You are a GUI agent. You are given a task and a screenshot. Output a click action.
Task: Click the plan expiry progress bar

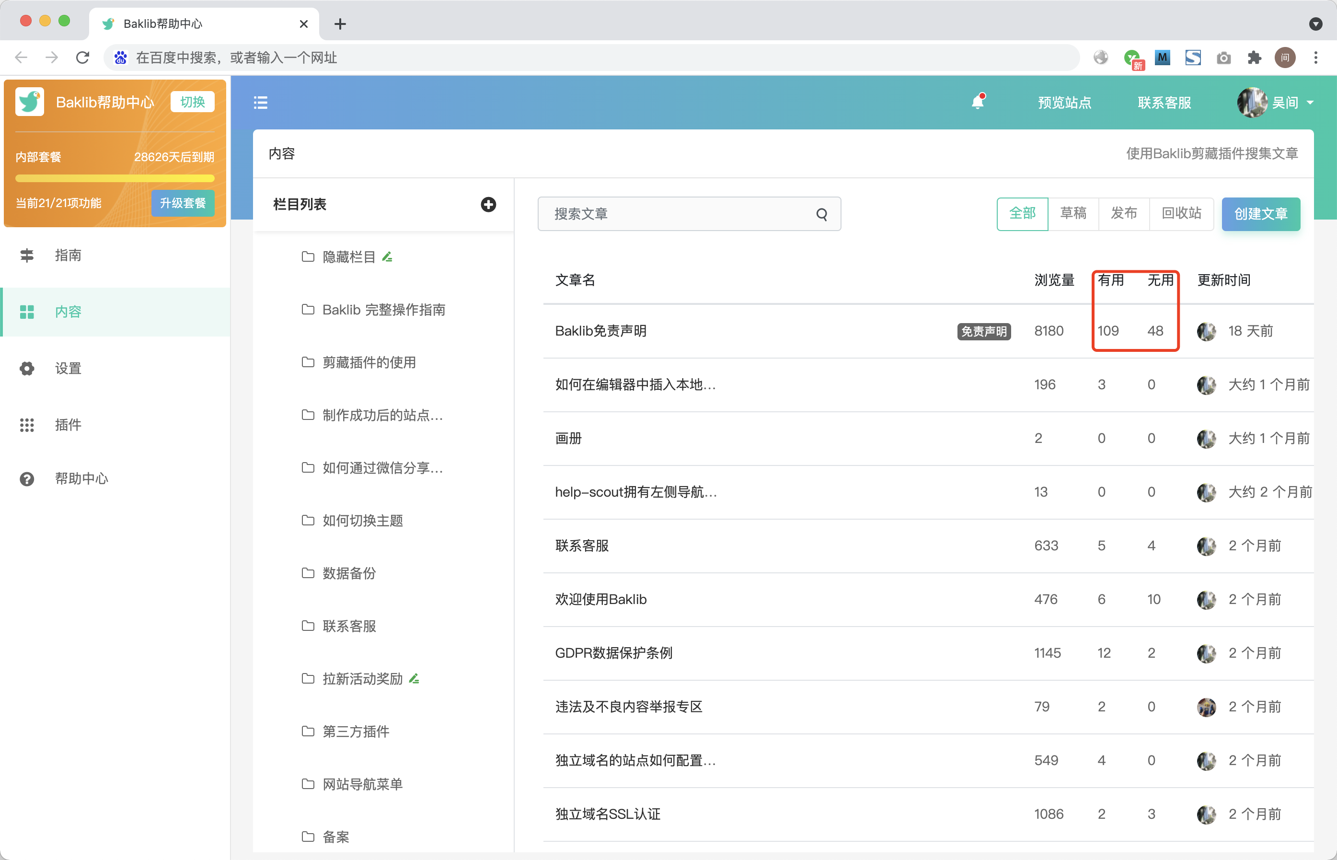point(115,179)
